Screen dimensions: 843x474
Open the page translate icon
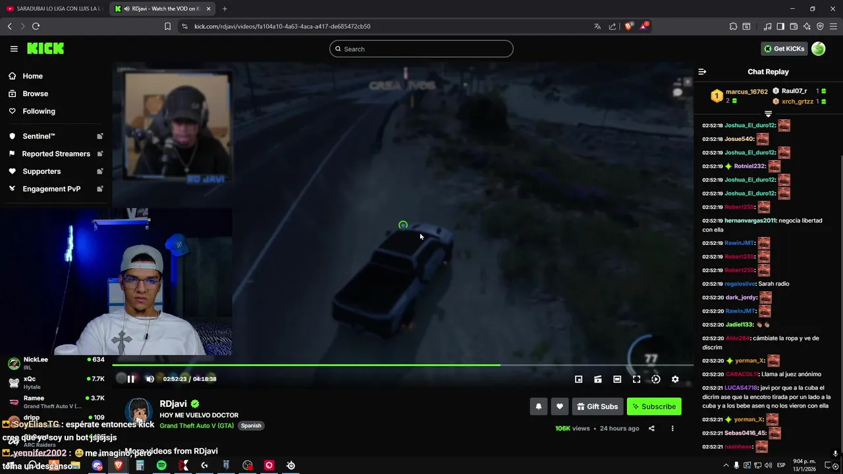pyautogui.click(x=597, y=26)
